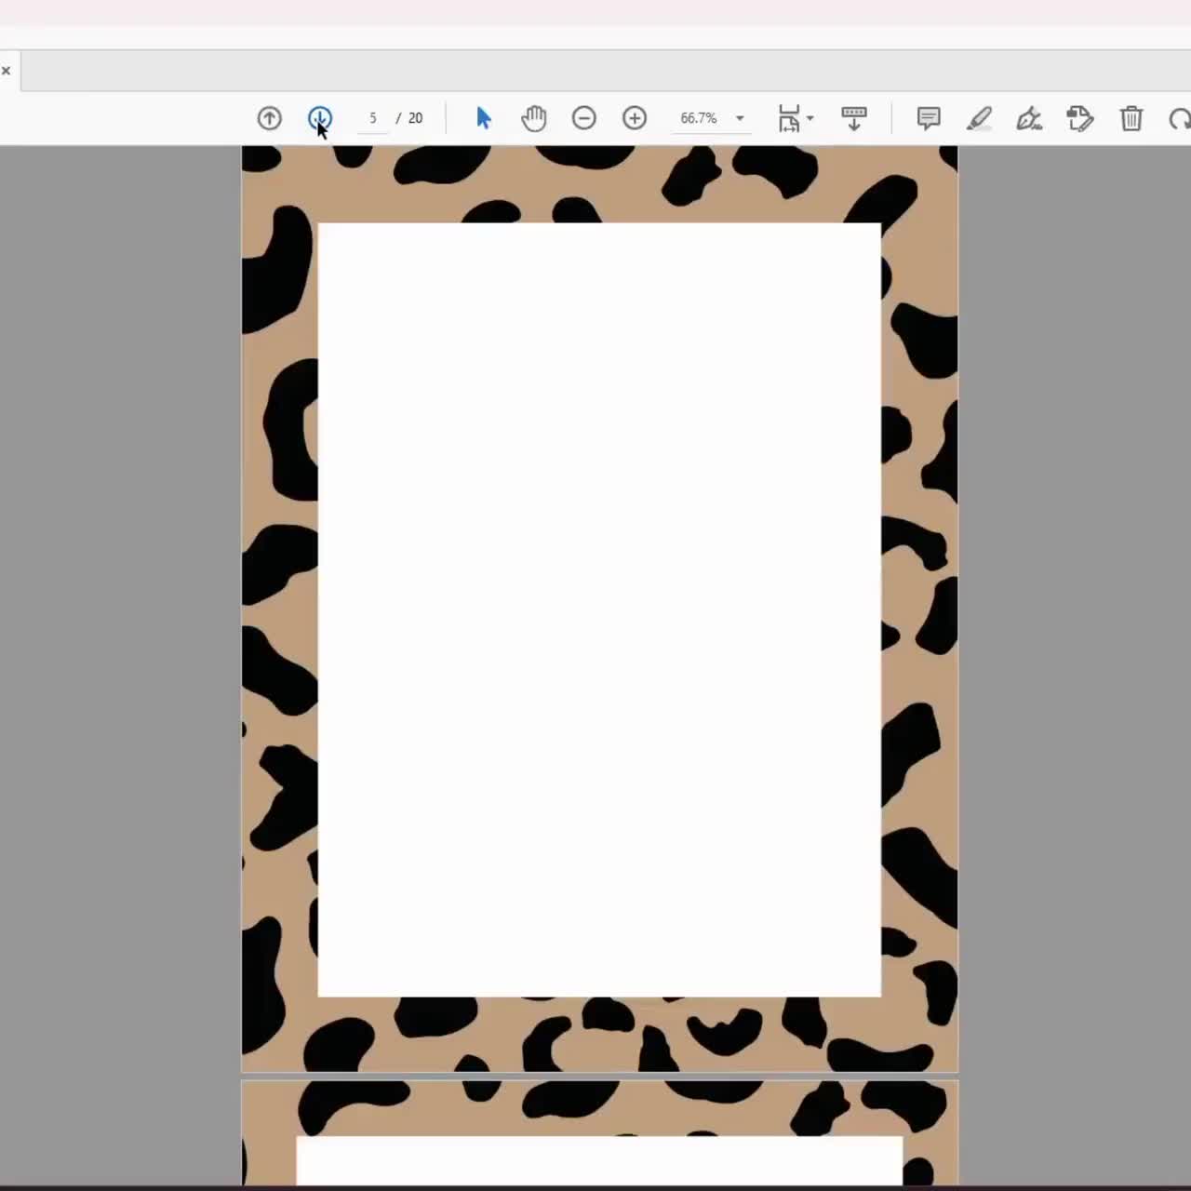Zoom in on the document
Image resolution: width=1191 pixels, height=1191 pixels.
click(x=635, y=118)
